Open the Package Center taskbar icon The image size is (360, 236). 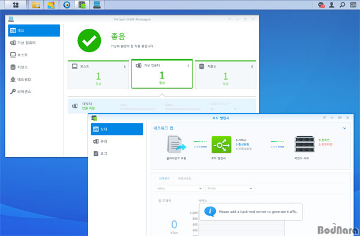(51, 5)
